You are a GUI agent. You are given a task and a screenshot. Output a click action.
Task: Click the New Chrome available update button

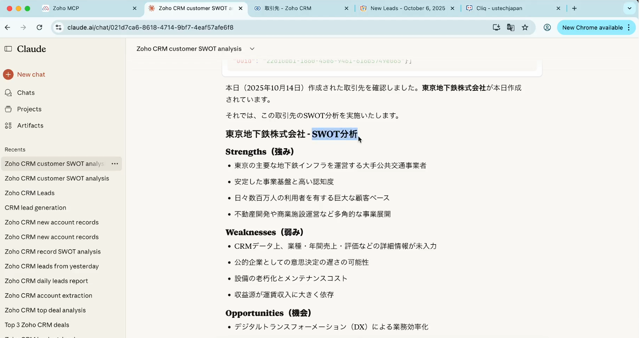[x=596, y=27]
